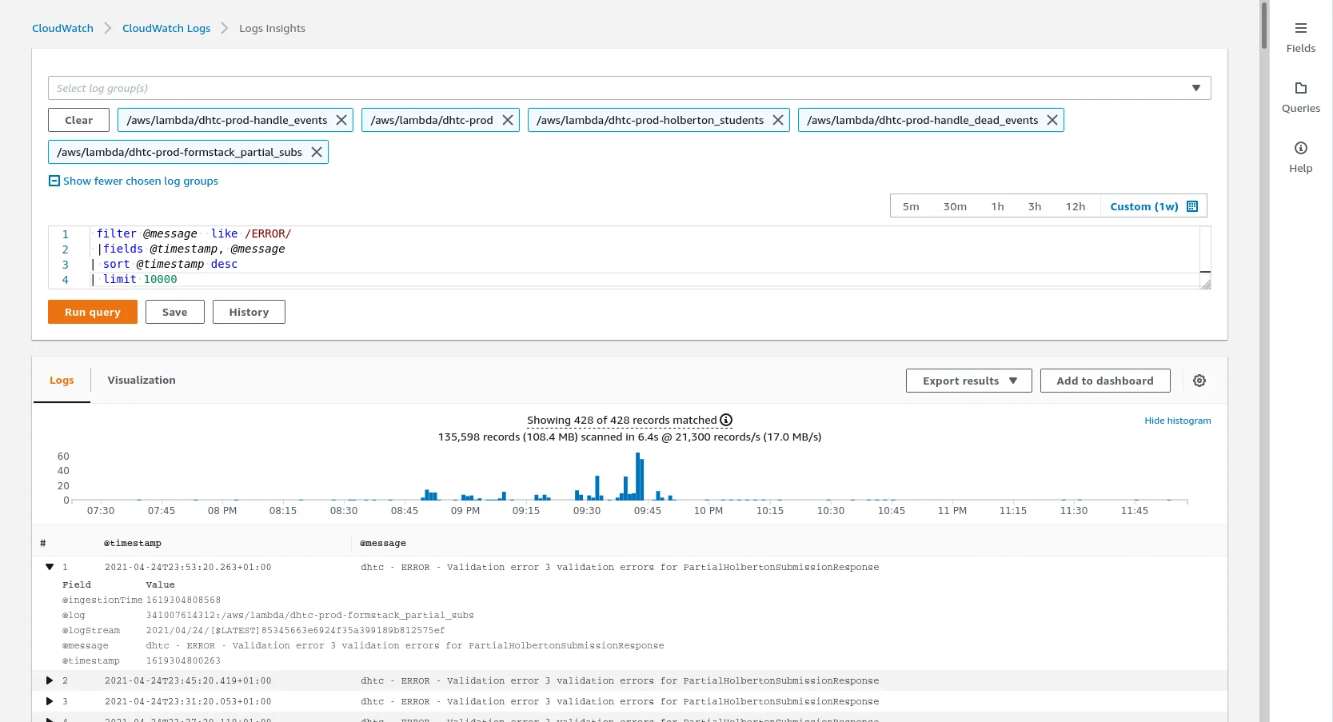
Task: Select the 1h time range
Action: [997, 206]
